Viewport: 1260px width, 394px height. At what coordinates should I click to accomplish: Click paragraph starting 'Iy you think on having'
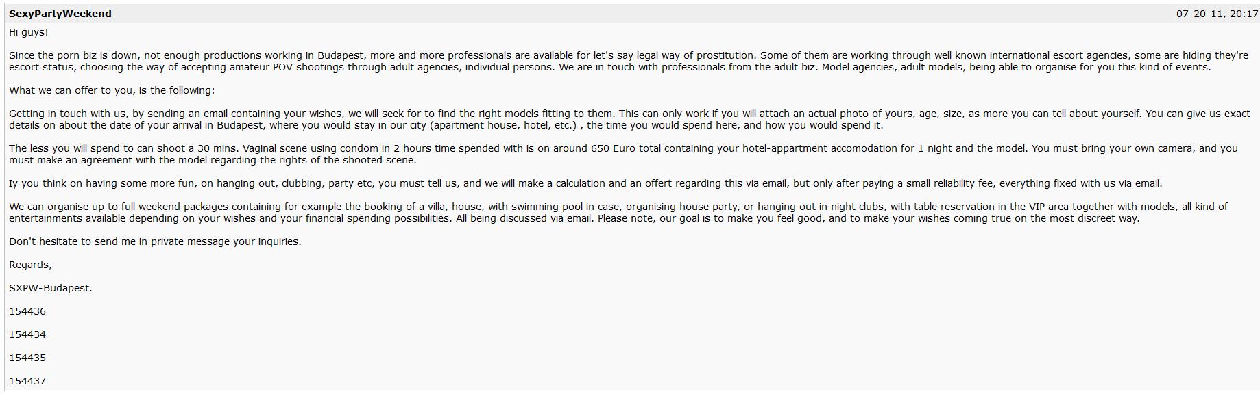pyautogui.click(x=411, y=183)
